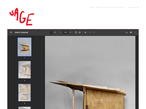Rotate the PDF counterclockwise
Screen dimensions: 146x109
[x=79, y=32]
